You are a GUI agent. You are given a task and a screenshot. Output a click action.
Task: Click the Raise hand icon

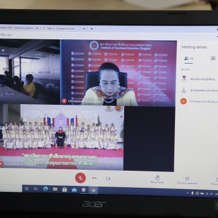pyautogui.click(x=157, y=179)
